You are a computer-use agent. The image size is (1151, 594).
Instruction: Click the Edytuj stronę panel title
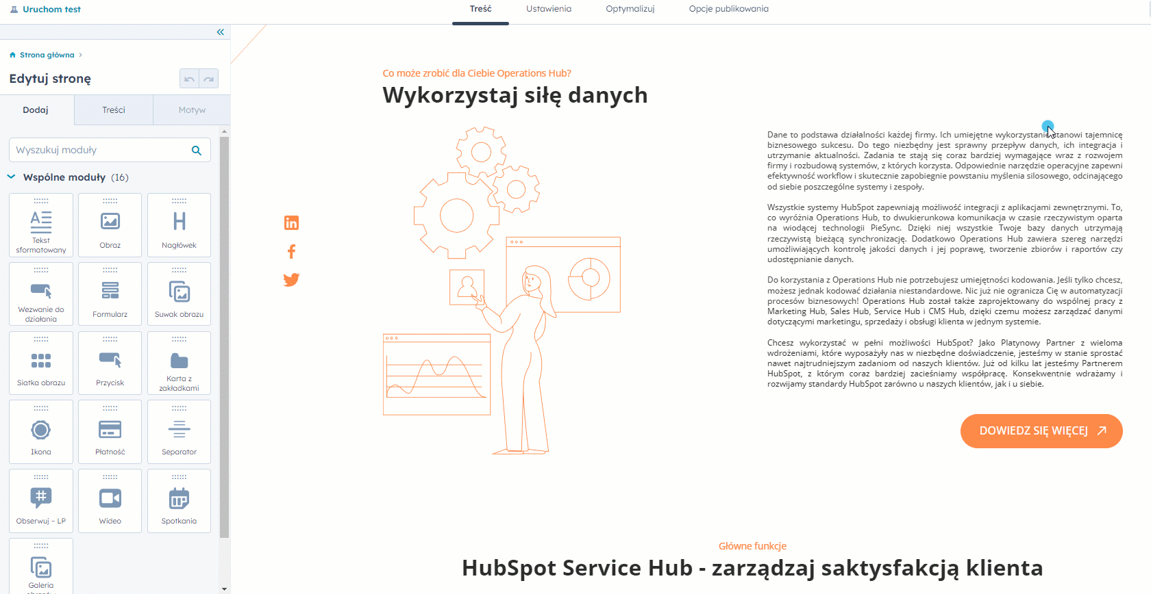[x=50, y=79]
